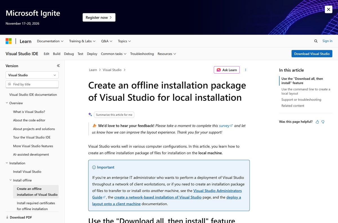
Task: Select What is Visual Studio? item
Action: pos(29,112)
